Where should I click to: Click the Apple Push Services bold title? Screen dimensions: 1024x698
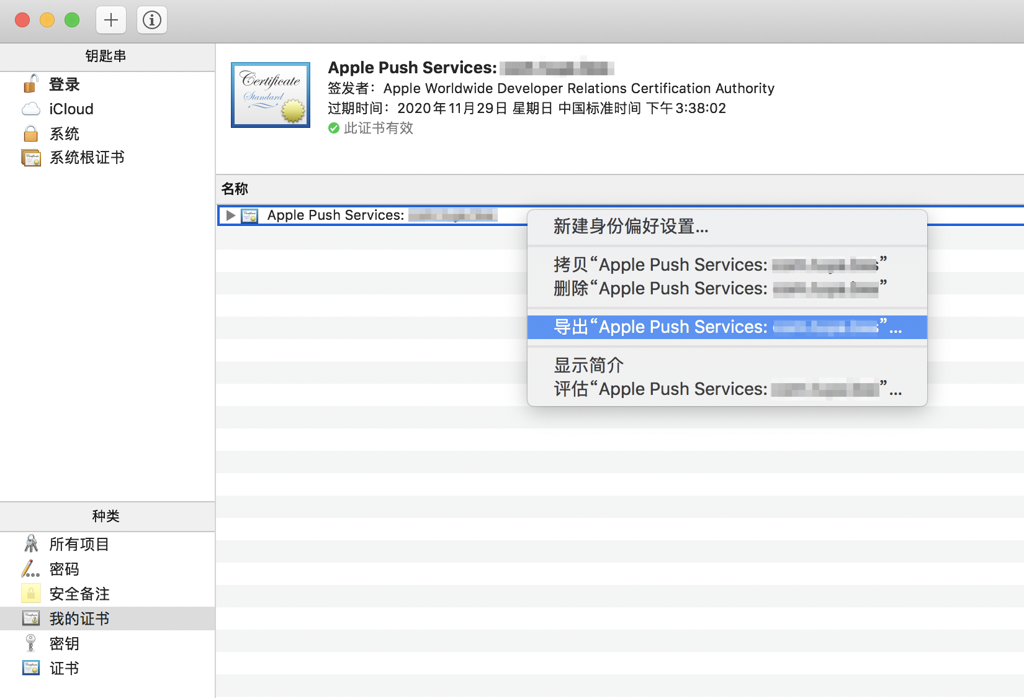coord(471,68)
